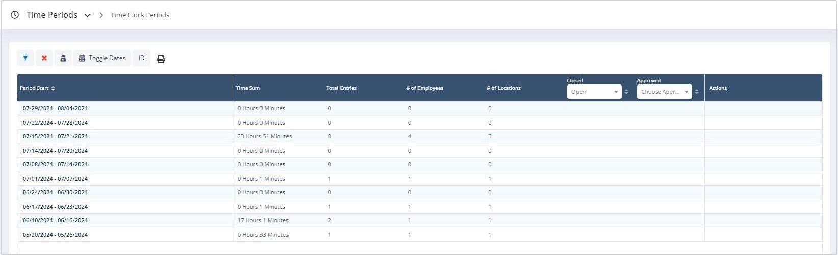This screenshot has width=838, height=255.
Task: Open the Approved filter dropdown
Action: tap(664, 92)
